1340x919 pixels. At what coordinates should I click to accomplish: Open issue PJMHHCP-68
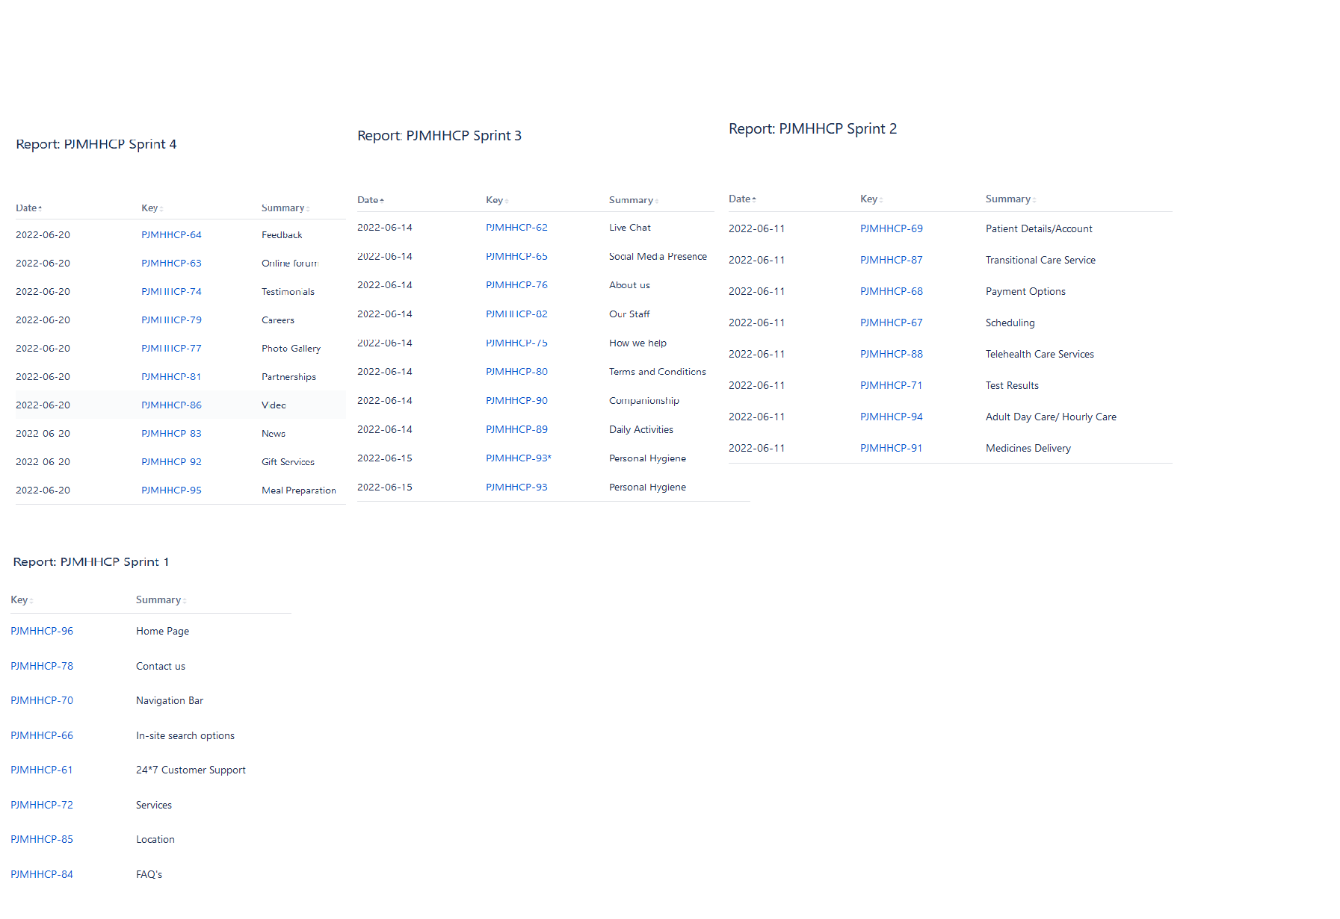click(892, 292)
